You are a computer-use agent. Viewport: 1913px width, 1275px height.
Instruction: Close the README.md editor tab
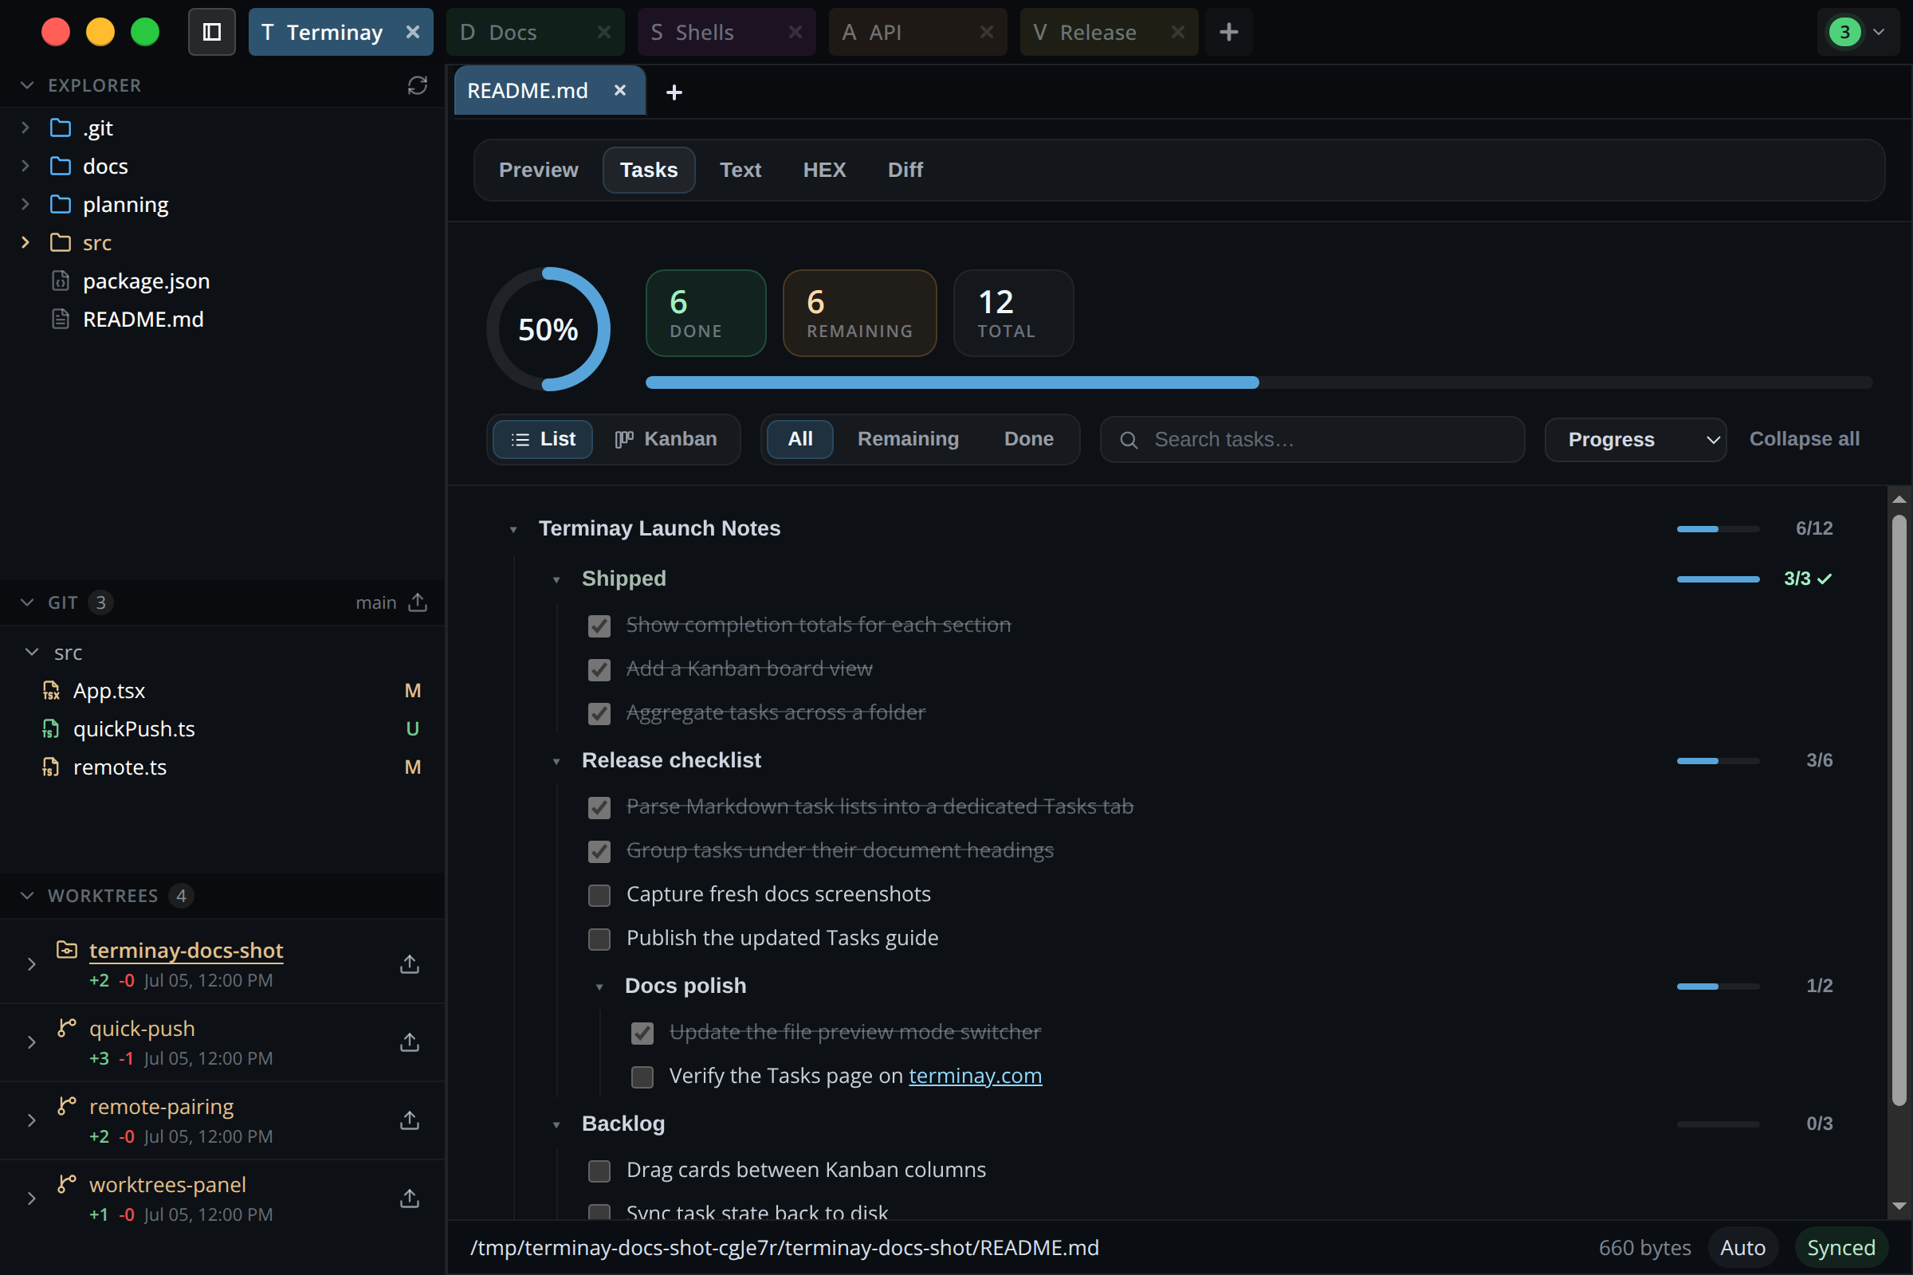tap(620, 90)
